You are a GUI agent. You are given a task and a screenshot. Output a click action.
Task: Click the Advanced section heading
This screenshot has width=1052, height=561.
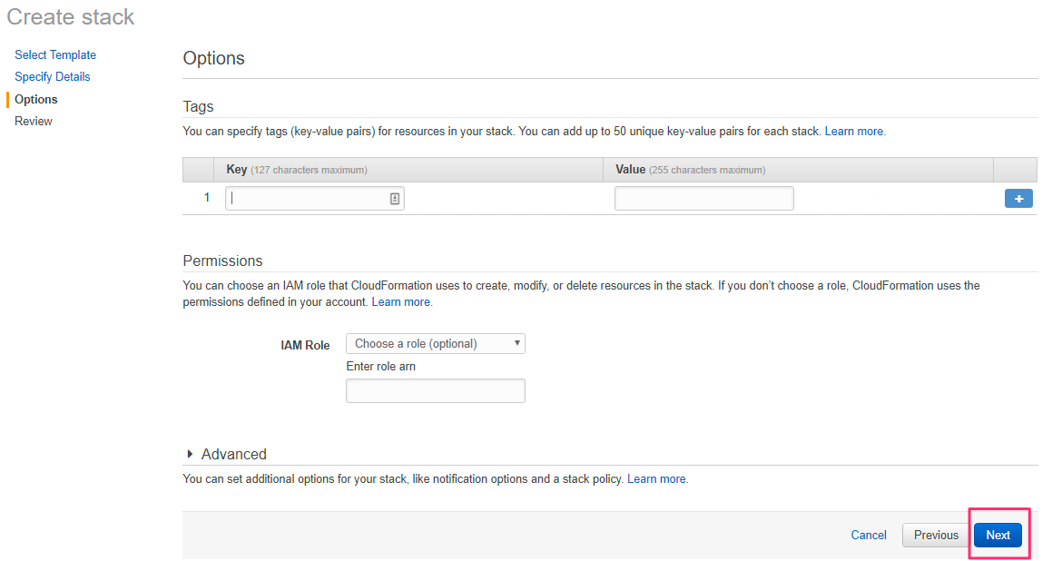click(x=233, y=454)
